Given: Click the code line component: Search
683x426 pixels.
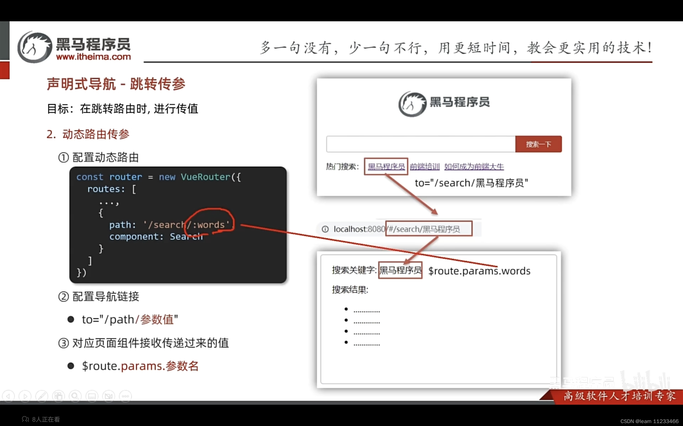Looking at the screenshot, I should point(156,236).
